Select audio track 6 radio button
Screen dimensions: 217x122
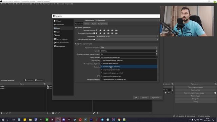click(x=116, y=30)
